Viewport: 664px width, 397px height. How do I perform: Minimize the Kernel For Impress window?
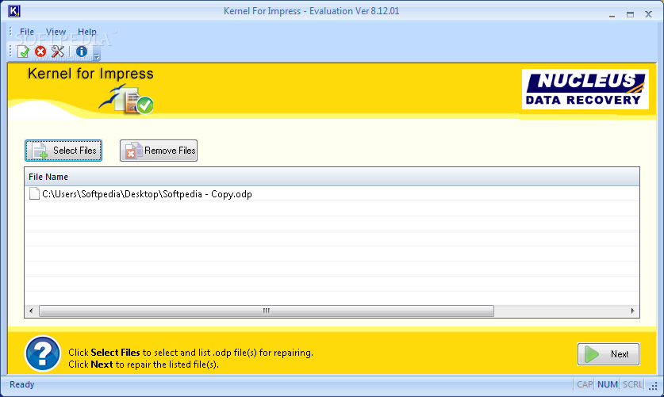(612, 15)
